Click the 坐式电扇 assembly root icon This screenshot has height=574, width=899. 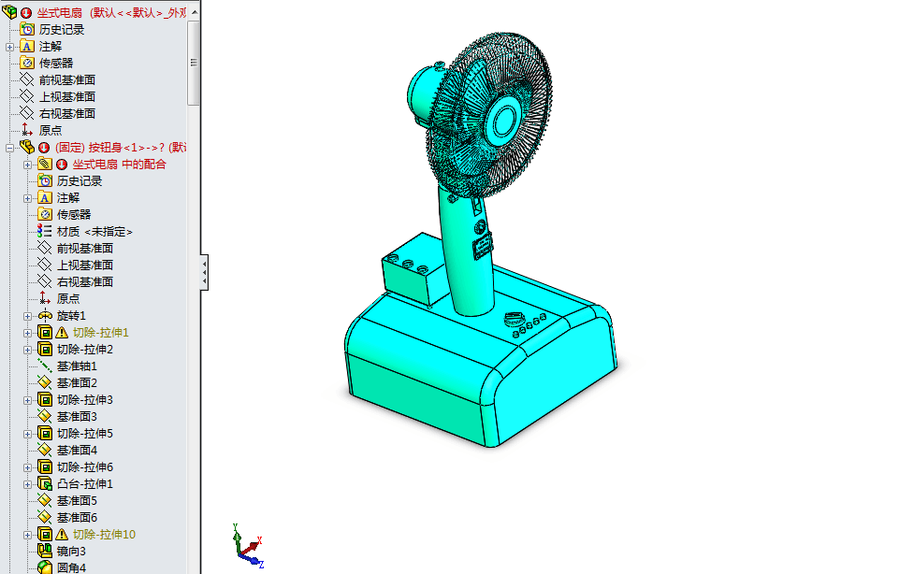click(x=9, y=11)
